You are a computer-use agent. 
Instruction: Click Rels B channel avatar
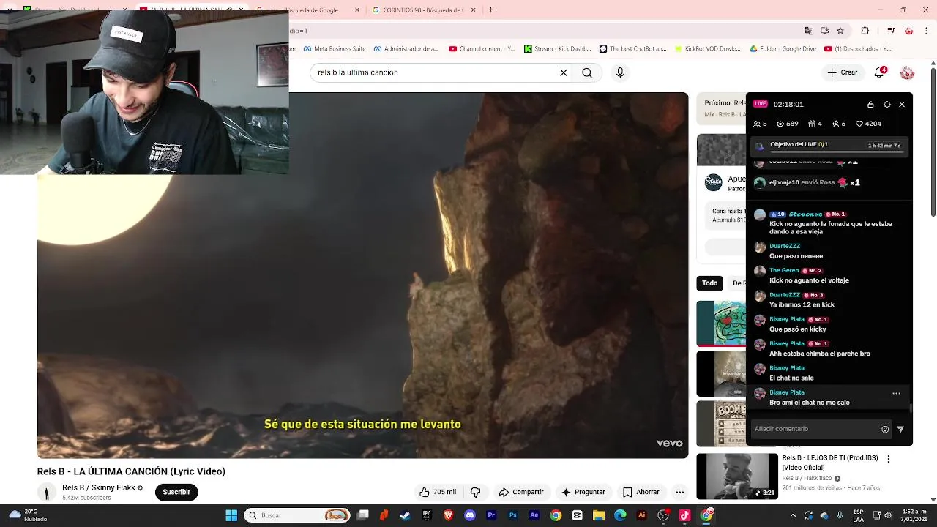pos(47,493)
